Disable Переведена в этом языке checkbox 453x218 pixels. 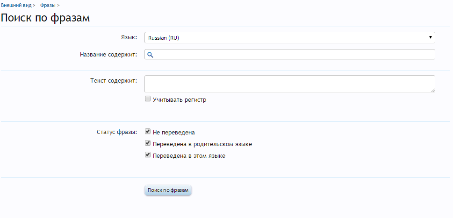148,155
